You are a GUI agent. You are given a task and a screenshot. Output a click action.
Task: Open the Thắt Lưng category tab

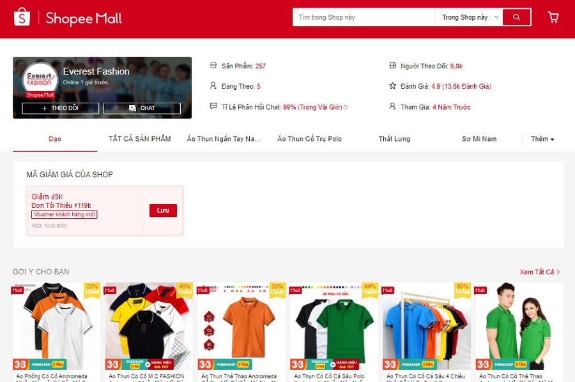click(394, 139)
